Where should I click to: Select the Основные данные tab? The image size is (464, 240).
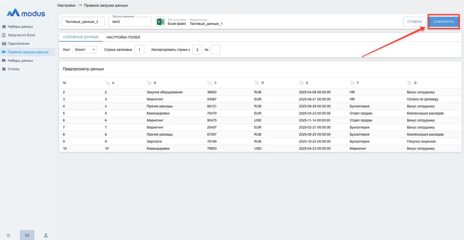(81, 37)
